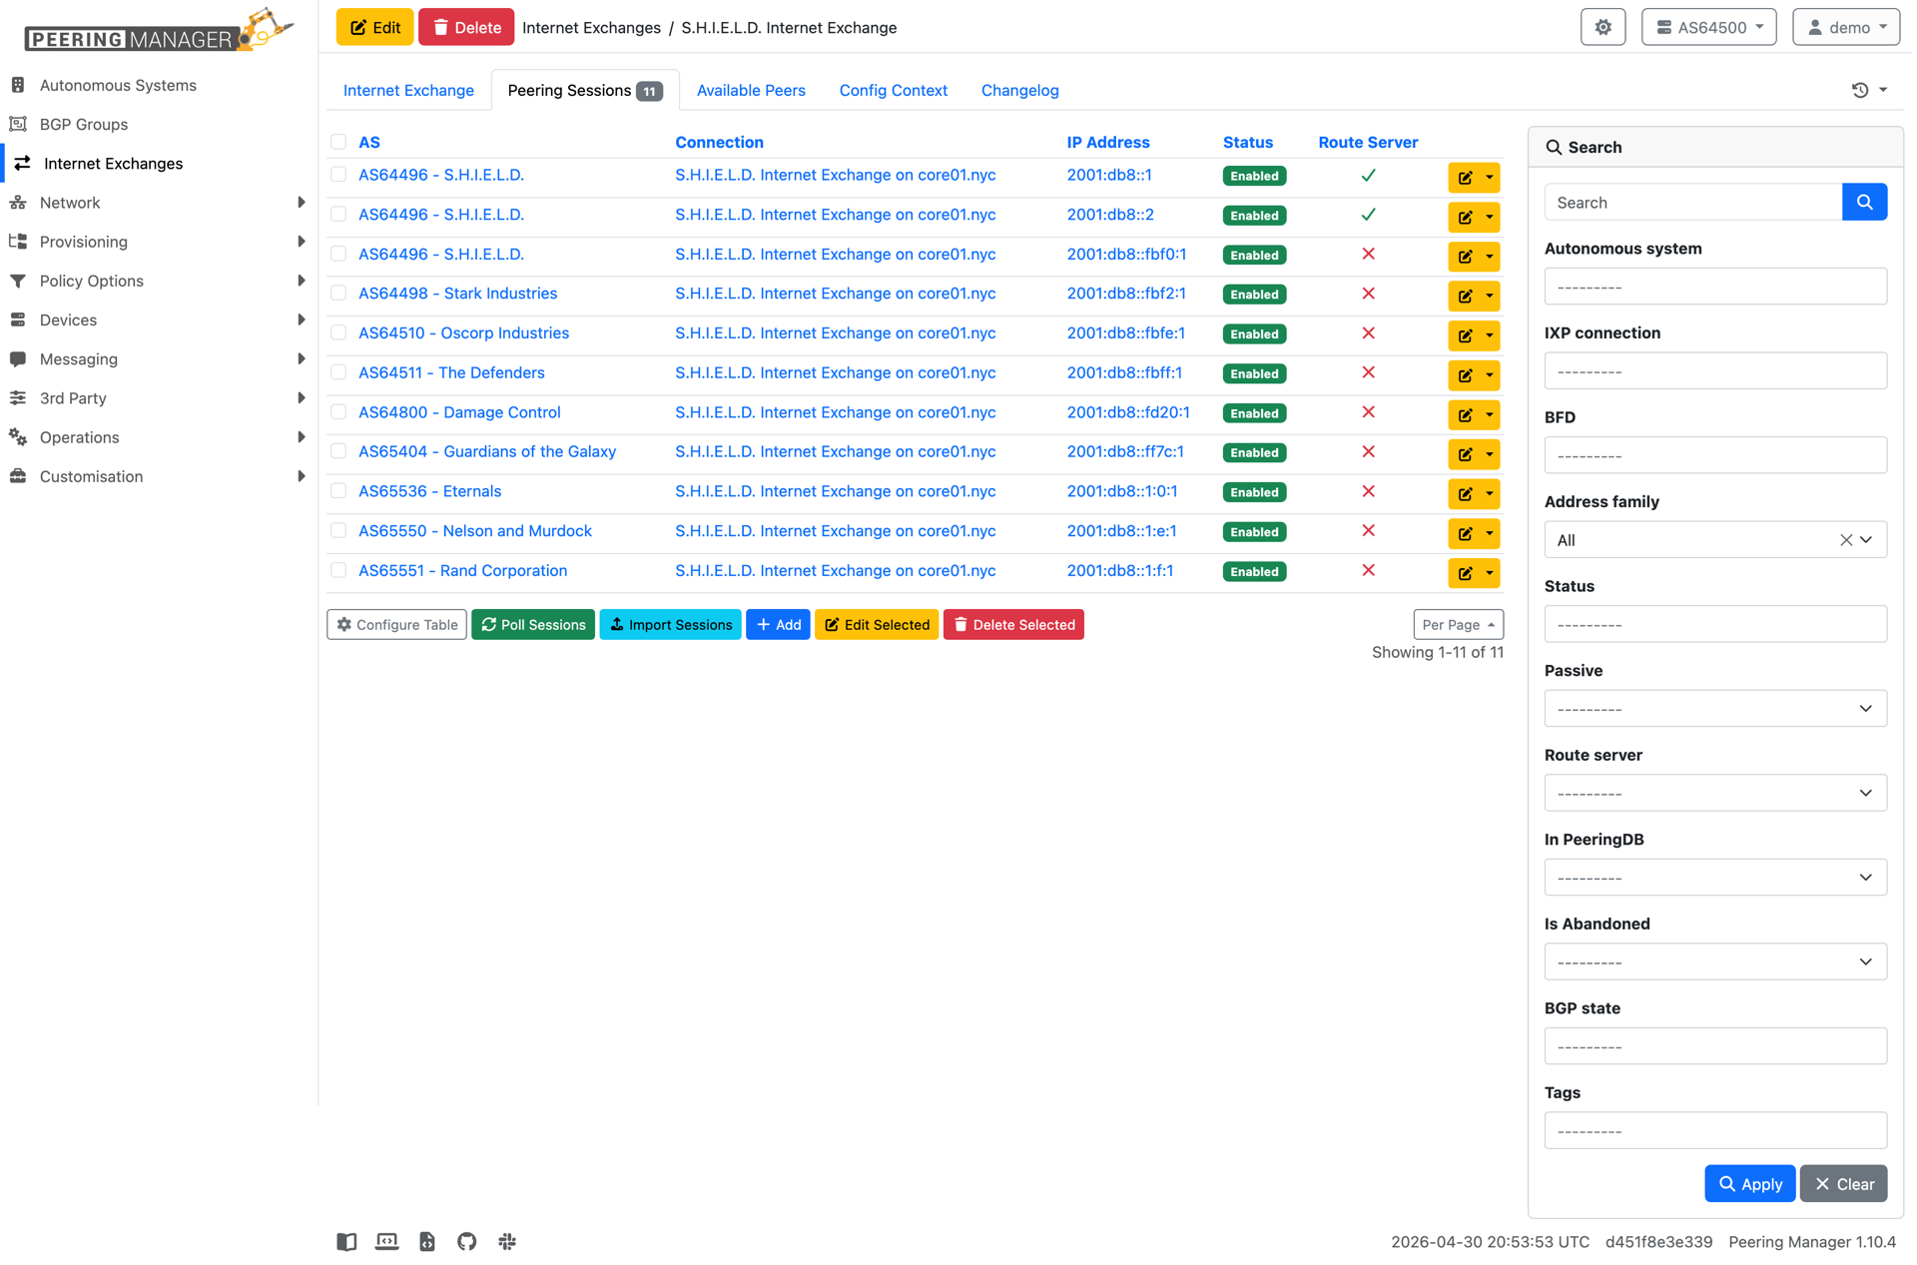
Task: Open the code file icon in footer
Action: [x=426, y=1241]
